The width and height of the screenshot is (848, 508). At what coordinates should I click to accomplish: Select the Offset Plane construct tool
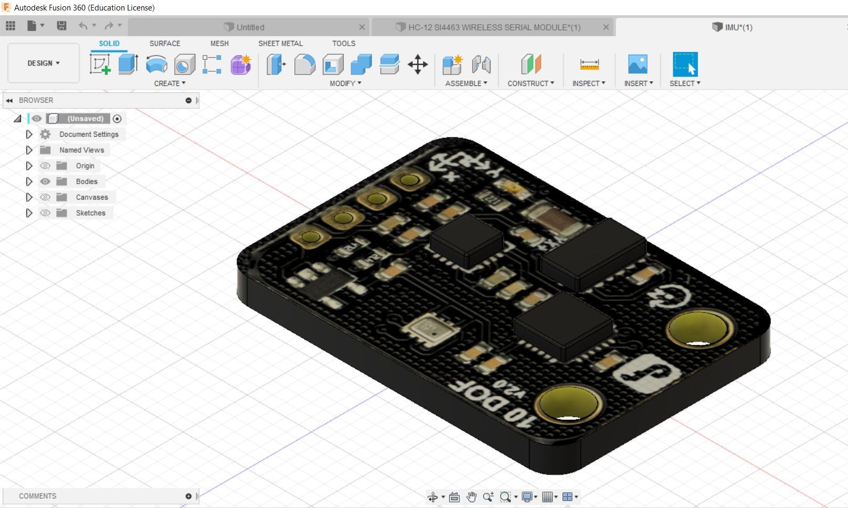tap(531, 64)
